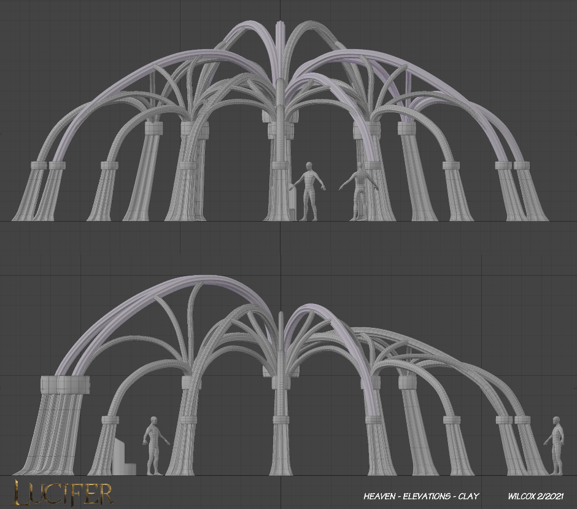Viewport: 577px width, 509px height.
Task: Click the 'WILCOX 2/2021' credit text
Action: [537, 496]
